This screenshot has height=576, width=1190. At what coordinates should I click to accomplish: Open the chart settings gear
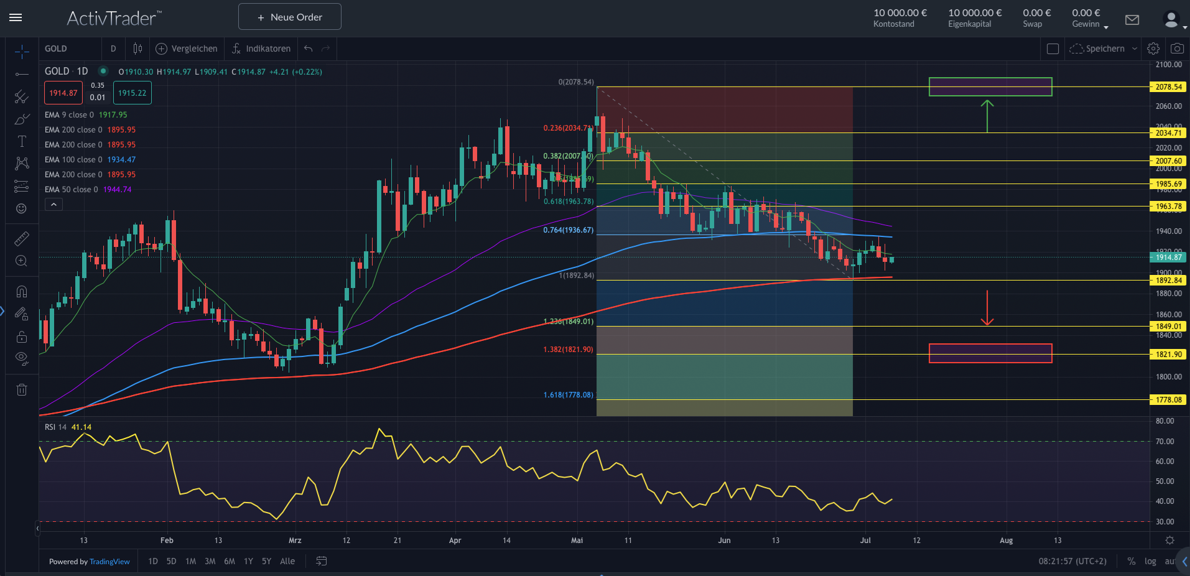[1153, 48]
